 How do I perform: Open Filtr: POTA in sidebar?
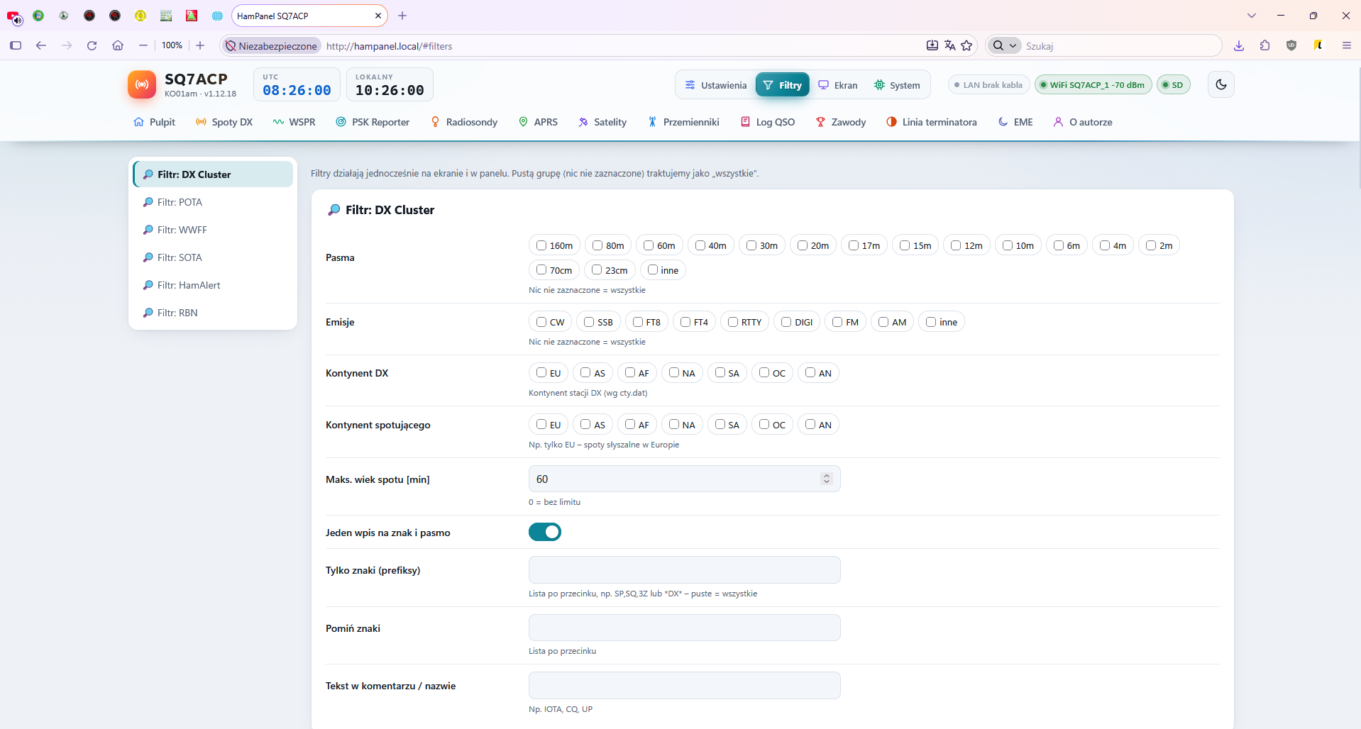(x=213, y=202)
